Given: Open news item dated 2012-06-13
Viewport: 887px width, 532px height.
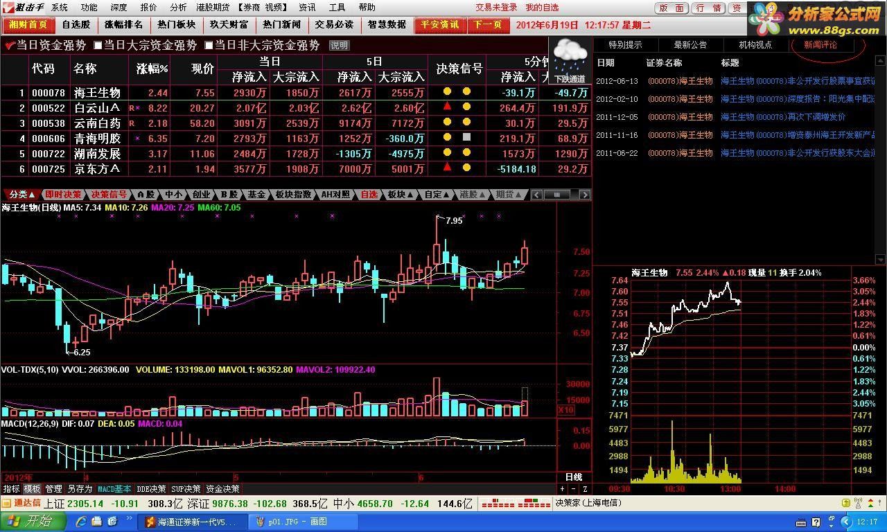Looking at the screenshot, I should (736, 81).
